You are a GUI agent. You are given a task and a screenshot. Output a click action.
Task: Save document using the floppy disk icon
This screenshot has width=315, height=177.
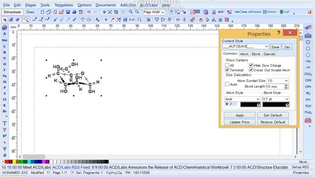tap(68, 12)
